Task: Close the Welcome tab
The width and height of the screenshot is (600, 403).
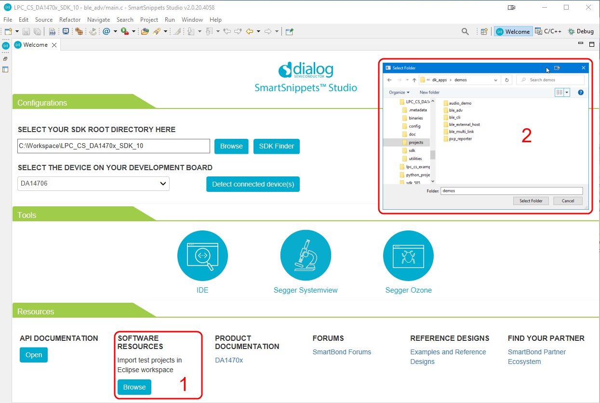Action: pos(54,45)
